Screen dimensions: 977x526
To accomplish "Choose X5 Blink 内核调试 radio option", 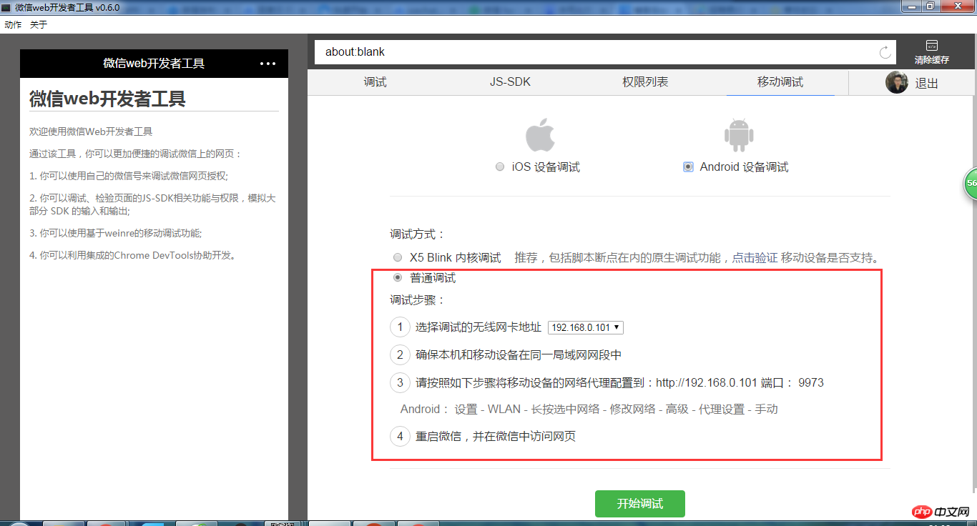I will point(398,257).
